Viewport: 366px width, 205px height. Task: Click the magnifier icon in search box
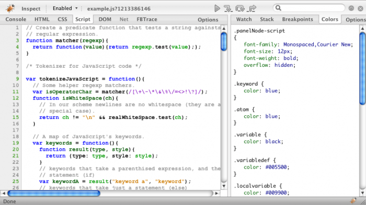pos(278,8)
